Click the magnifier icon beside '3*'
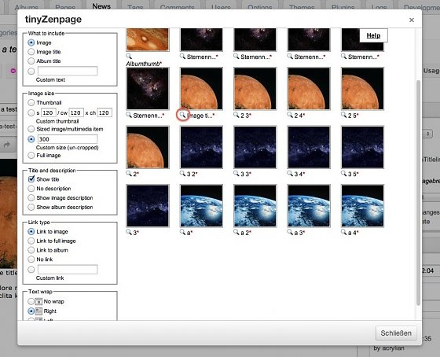This screenshot has height=357, width=440. pos(129,232)
